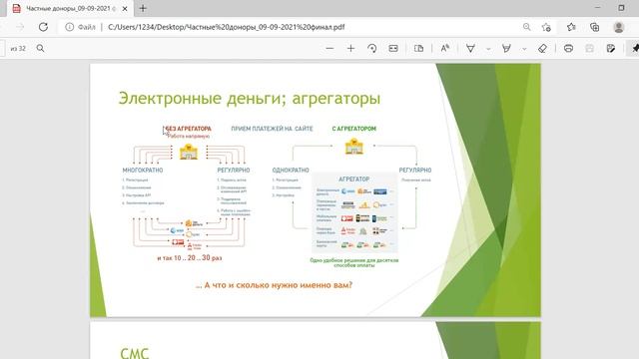Select the Erase tool
The height and width of the screenshot is (359, 639).
[x=542, y=49]
